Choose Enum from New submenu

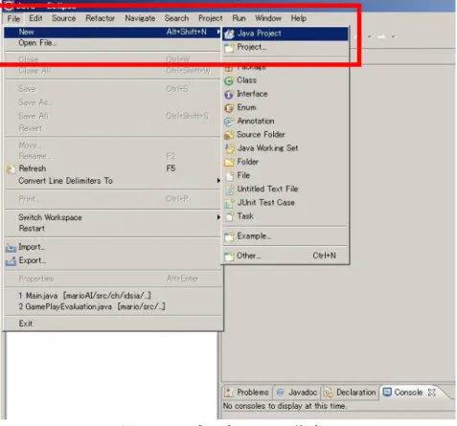click(246, 107)
